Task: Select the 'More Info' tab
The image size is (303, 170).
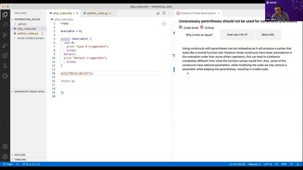Action: tap(268, 34)
